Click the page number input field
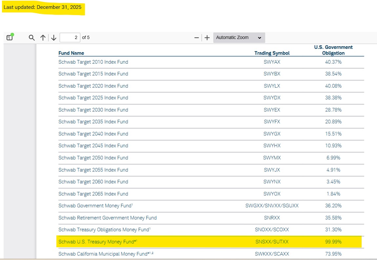 pyautogui.click(x=70, y=37)
